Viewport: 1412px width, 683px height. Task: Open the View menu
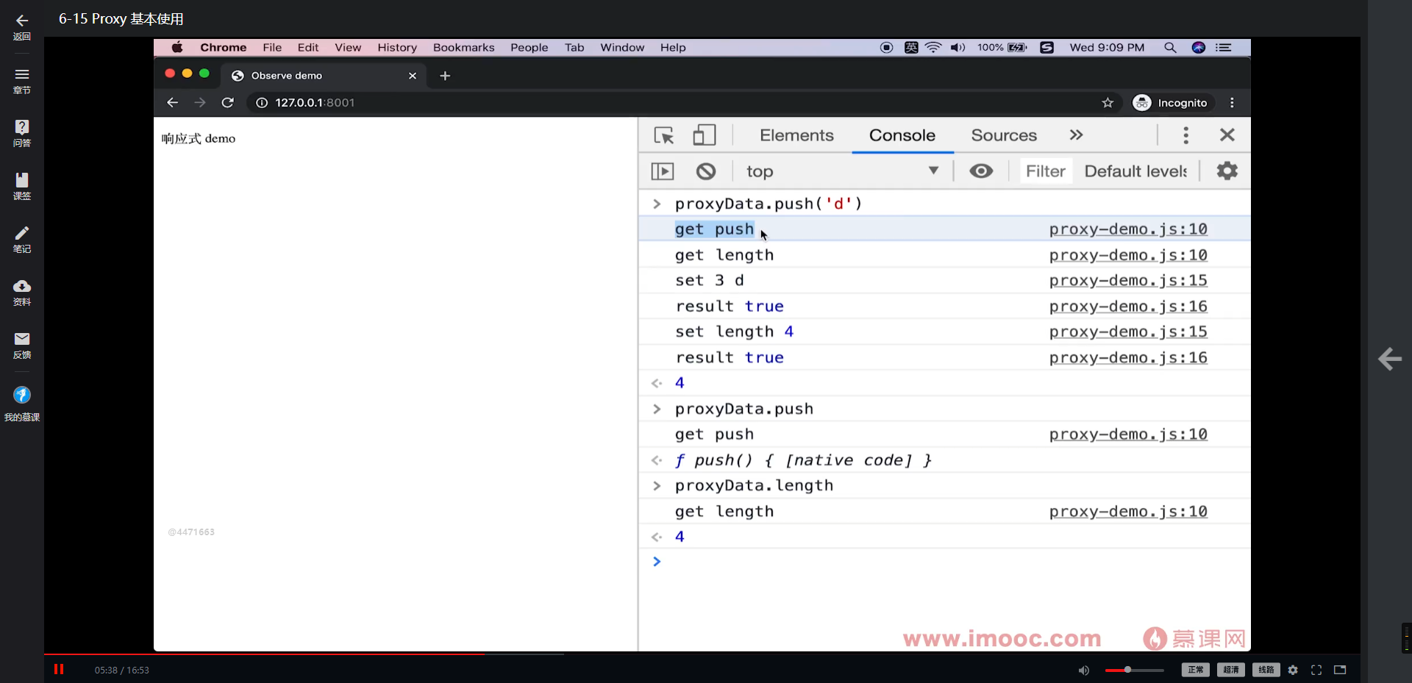(348, 47)
